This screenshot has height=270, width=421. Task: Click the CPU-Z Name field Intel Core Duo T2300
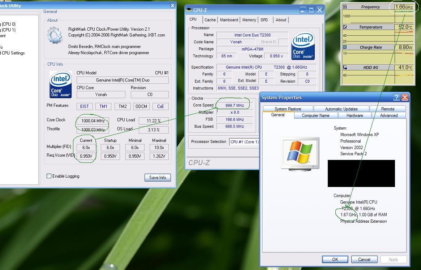[x=252, y=35]
